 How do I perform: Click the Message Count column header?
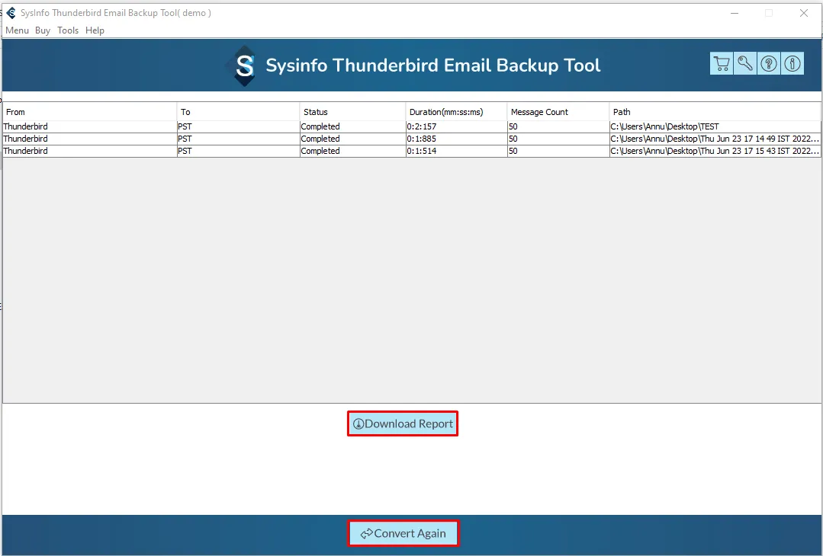(x=558, y=112)
